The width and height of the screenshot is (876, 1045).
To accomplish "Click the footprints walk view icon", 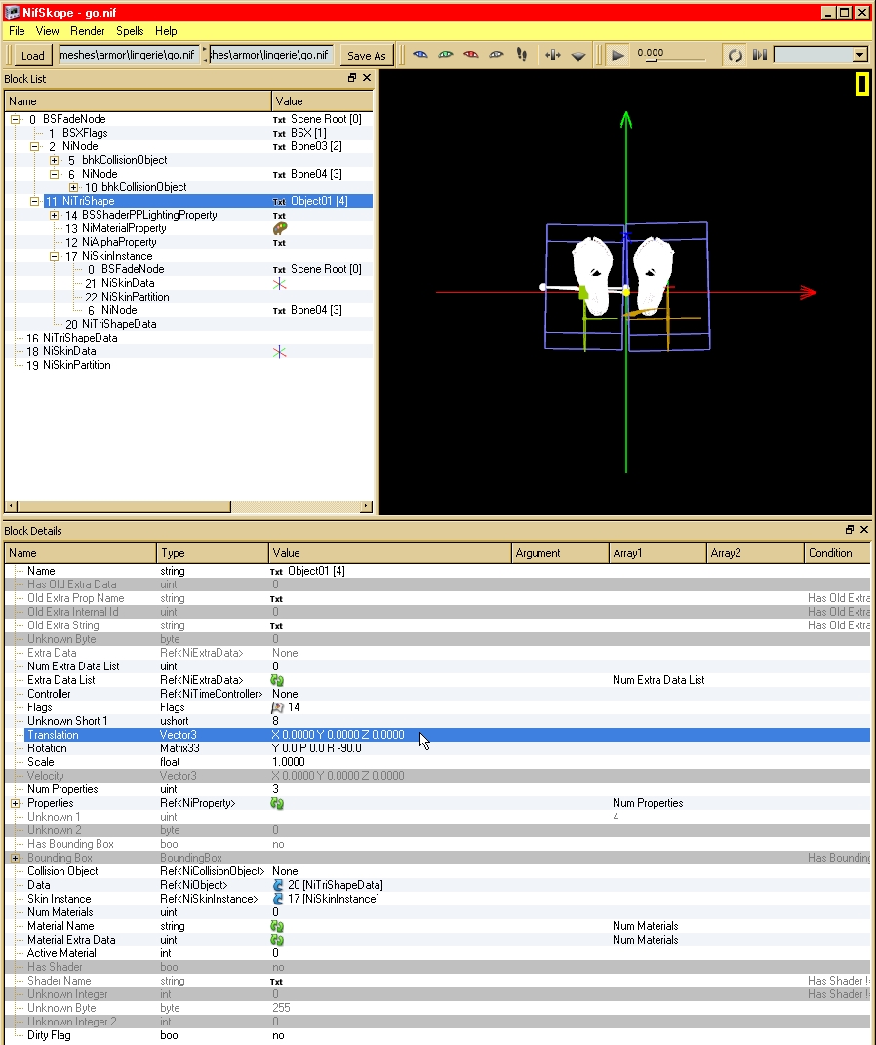I will (x=522, y=55).
